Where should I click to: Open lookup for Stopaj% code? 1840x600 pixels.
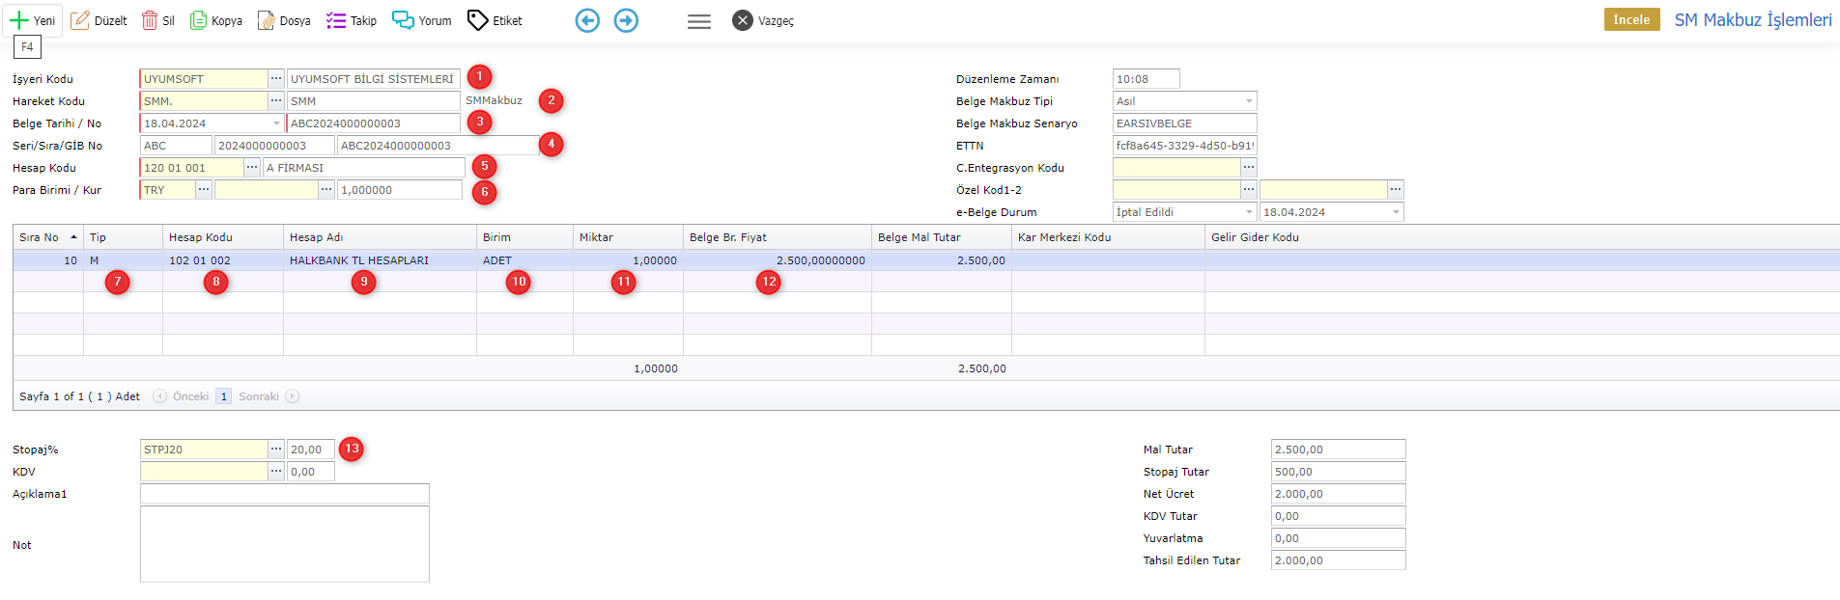click(x=276, y=449)
